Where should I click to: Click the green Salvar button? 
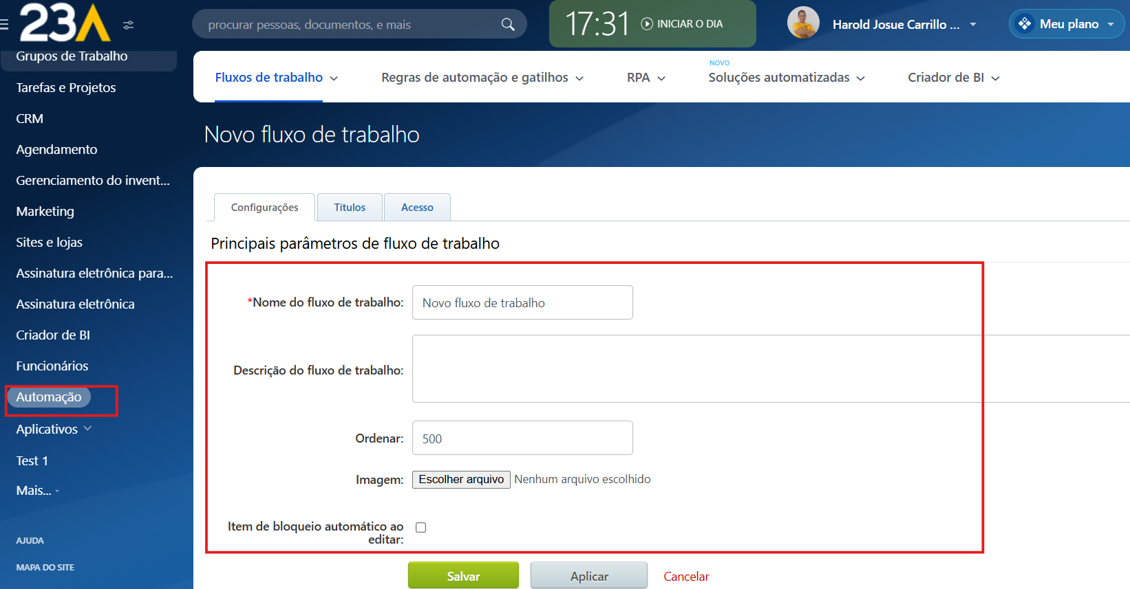pos(463,576)
